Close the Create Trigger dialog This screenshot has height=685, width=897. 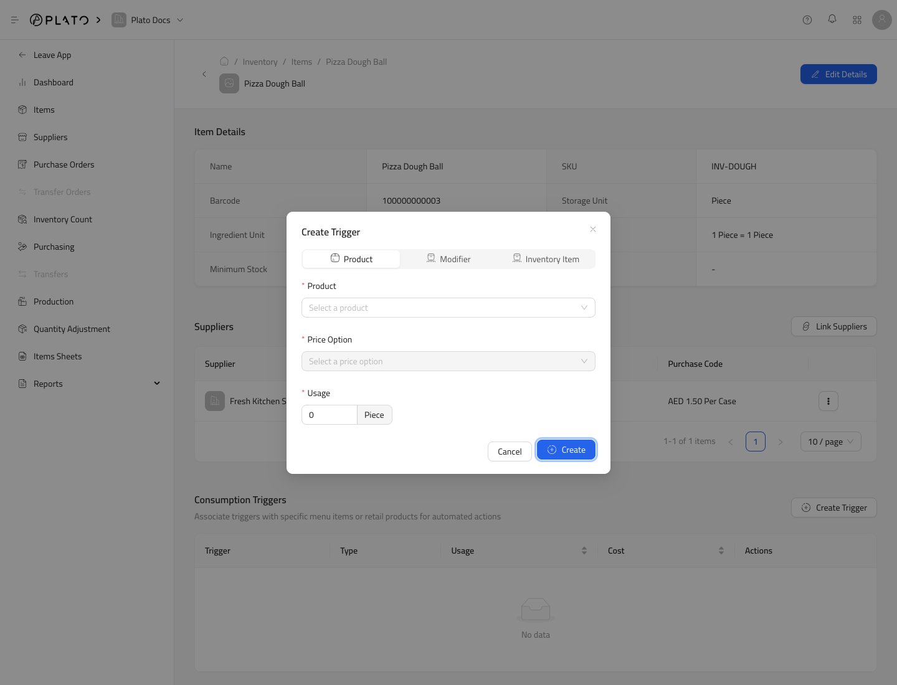593,229
